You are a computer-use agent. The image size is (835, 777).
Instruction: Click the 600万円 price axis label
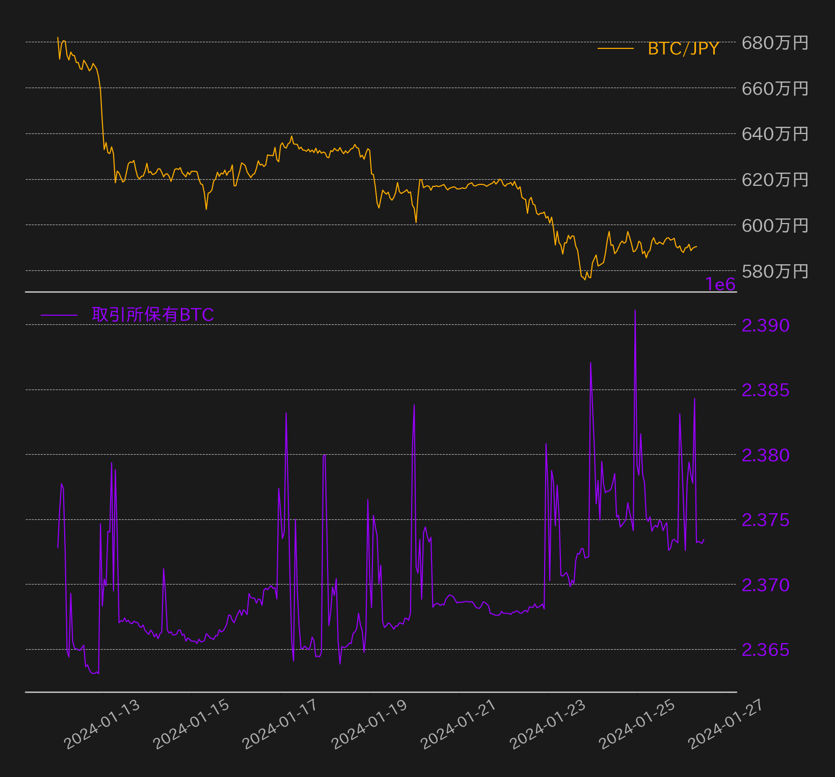(775, 225)
